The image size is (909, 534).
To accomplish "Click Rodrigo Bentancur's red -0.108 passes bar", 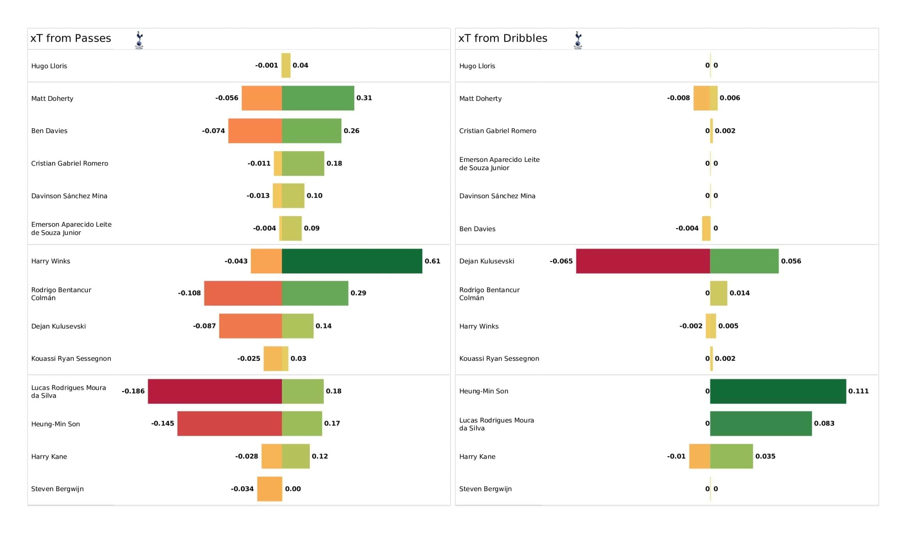I will [x=243, y=293].
